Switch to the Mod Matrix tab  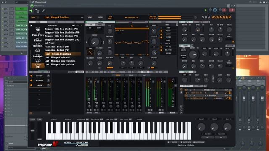[187, 86]
